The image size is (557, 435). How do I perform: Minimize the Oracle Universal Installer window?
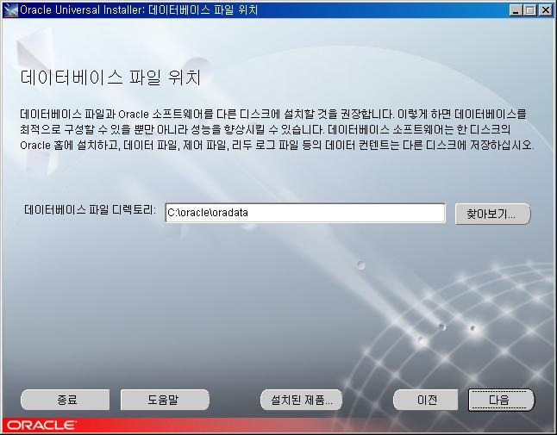(516, 10)
